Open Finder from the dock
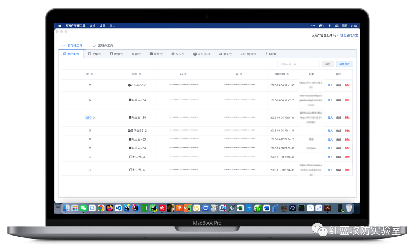This screenshot has height=249, width=415. pos(66,208)
